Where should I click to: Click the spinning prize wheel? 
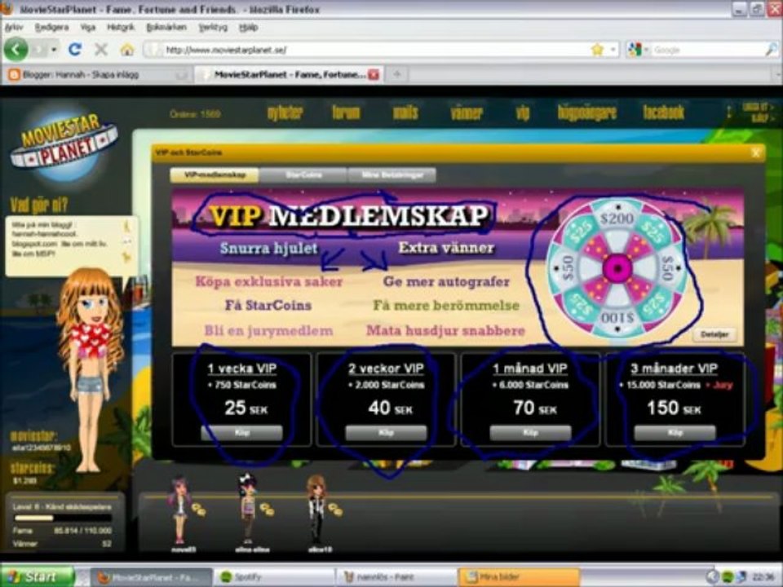[617, 268]
